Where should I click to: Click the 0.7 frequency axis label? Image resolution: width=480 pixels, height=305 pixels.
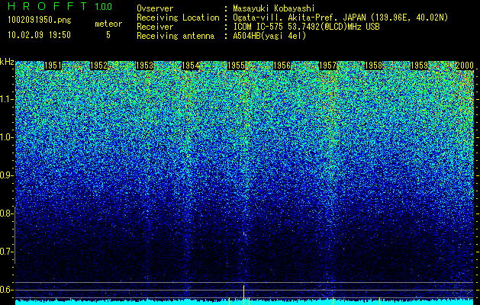[x=5, y=252]
